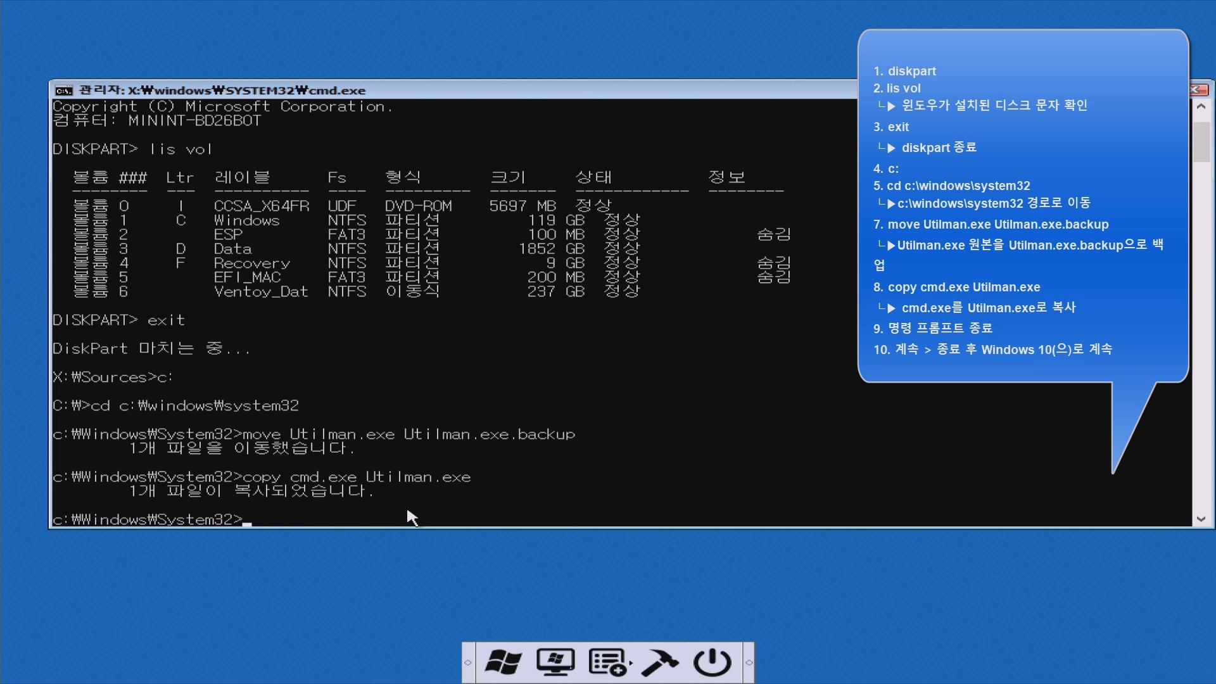This screenshot has height=684, width=1216.
Task: Click the cmd vertical scrollbar thumb
Action: tap(1201, 141)
